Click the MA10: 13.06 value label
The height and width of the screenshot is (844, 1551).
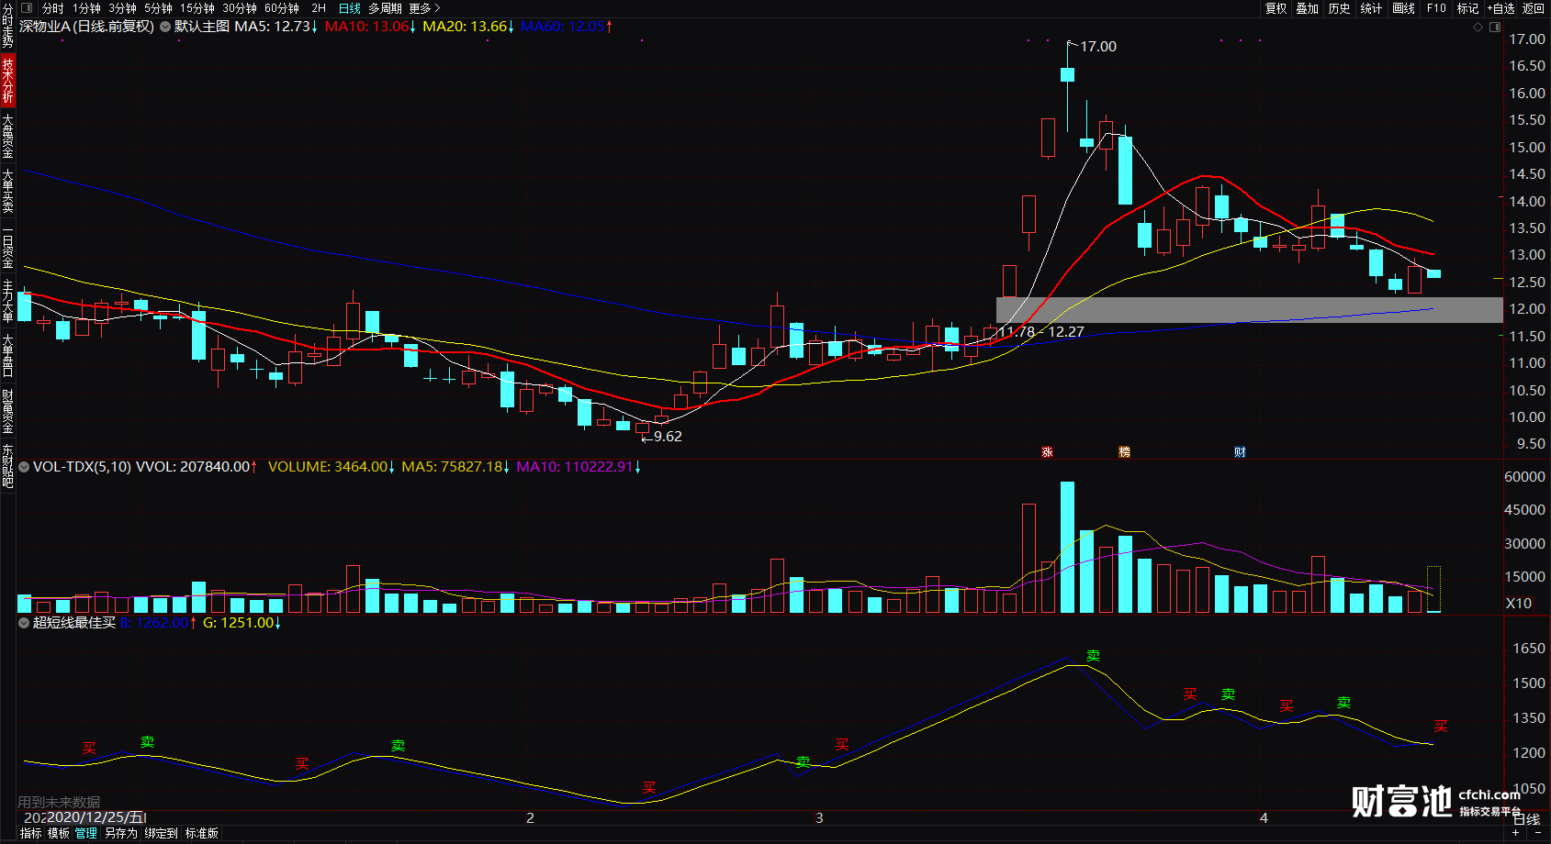click(371, 27)
